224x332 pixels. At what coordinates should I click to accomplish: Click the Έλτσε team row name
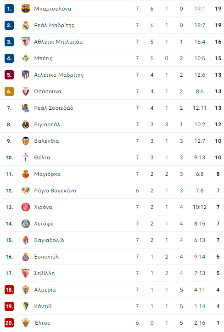pos(42,323)
